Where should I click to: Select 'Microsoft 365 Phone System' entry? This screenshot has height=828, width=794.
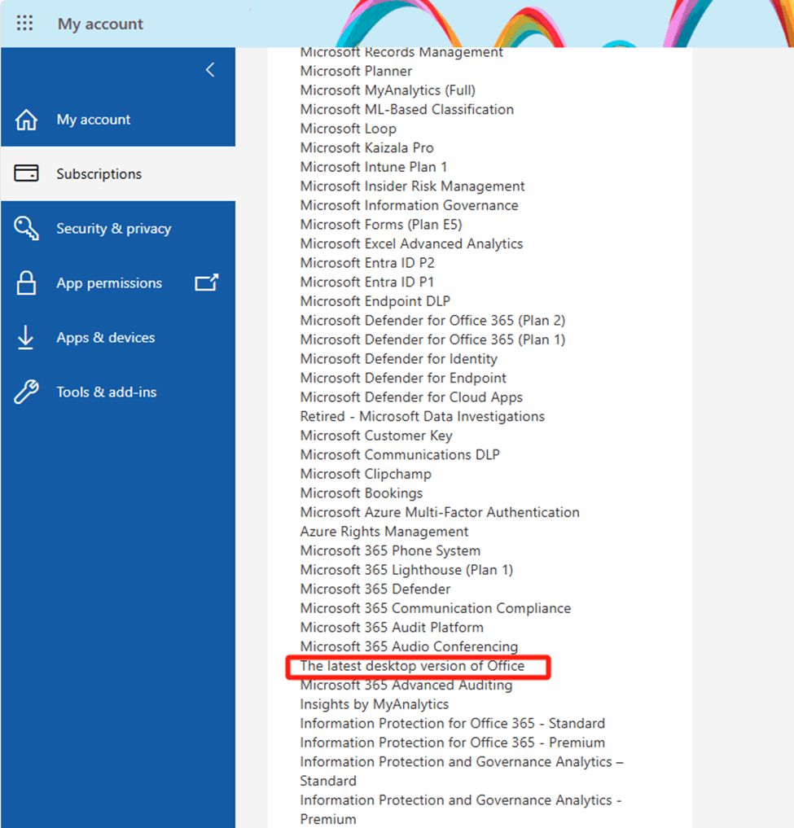coord(390,550)
